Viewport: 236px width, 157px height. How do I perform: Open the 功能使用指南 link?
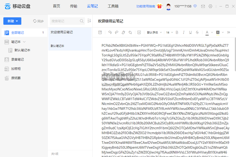tap(146, 6)
